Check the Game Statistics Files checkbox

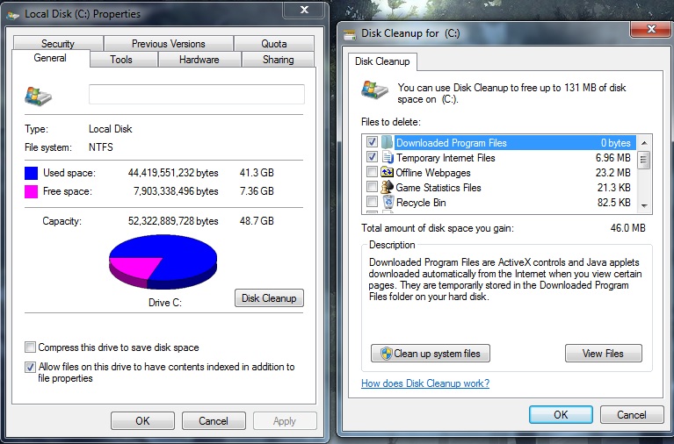373,187
